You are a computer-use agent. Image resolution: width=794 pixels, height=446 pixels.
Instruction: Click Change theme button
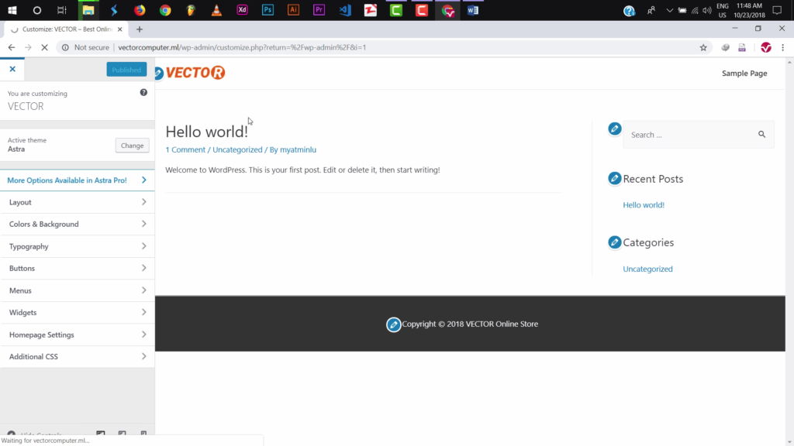tap(132, 146)
